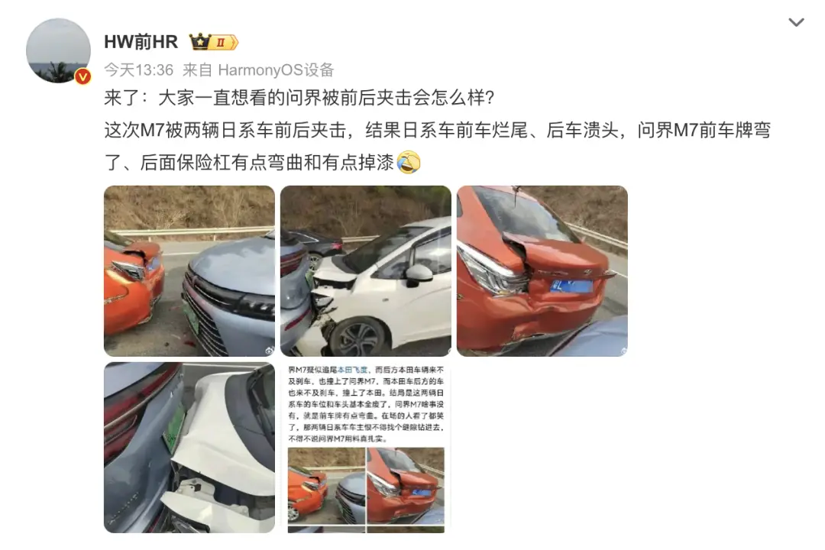Viewport: 825px width, 550px height.
Task: Open the post options chevron menu
Action: pos(796,22)
